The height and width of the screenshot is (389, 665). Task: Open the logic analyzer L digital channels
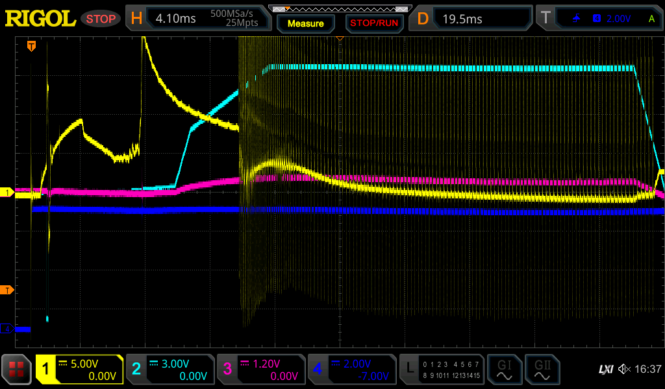click(440, 370)
